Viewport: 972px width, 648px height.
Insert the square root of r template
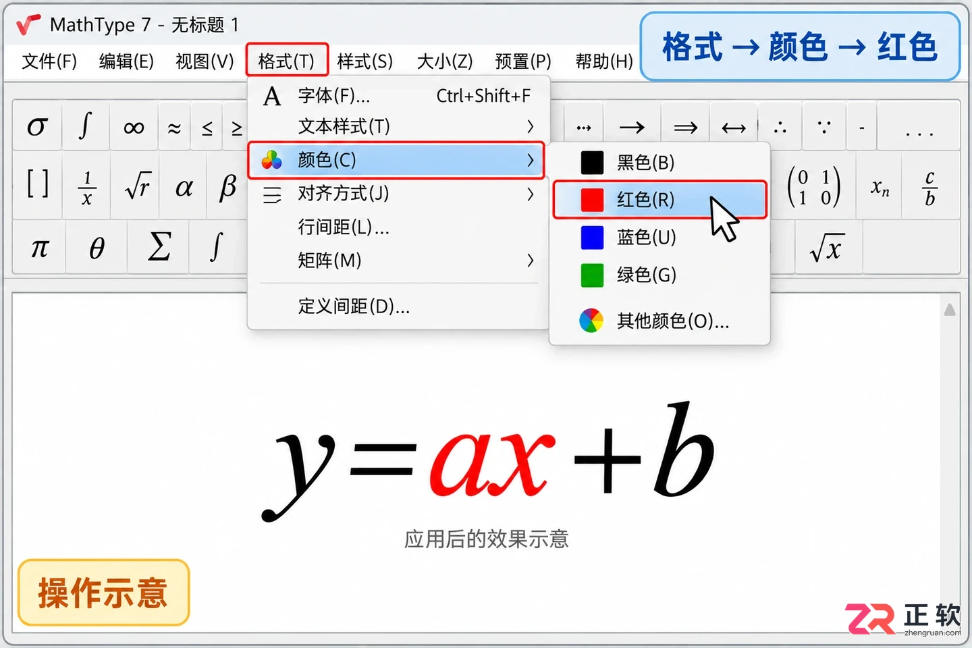[137, 185]
